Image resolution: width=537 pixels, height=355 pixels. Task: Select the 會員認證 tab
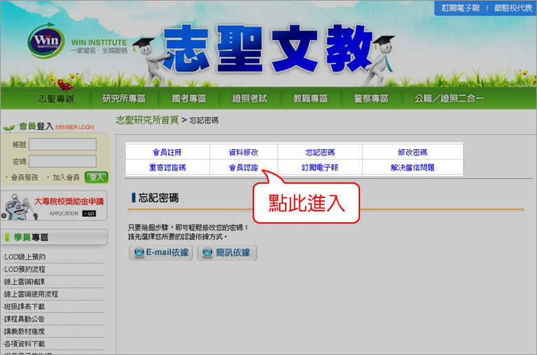point(244,167)
